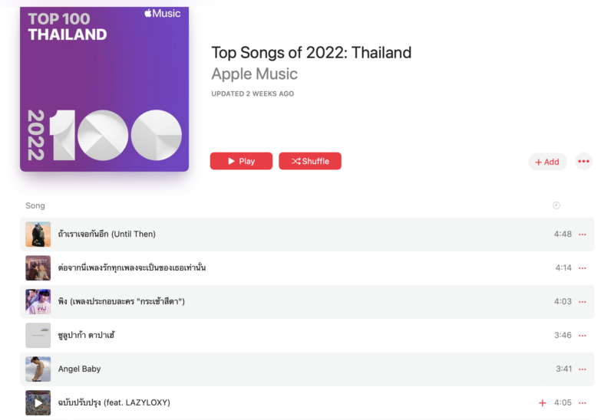The height and width of the screenshot is (420, 614).
Task: Click the Angel Baby album thumbnail
Action: click(x=38, y=369)
